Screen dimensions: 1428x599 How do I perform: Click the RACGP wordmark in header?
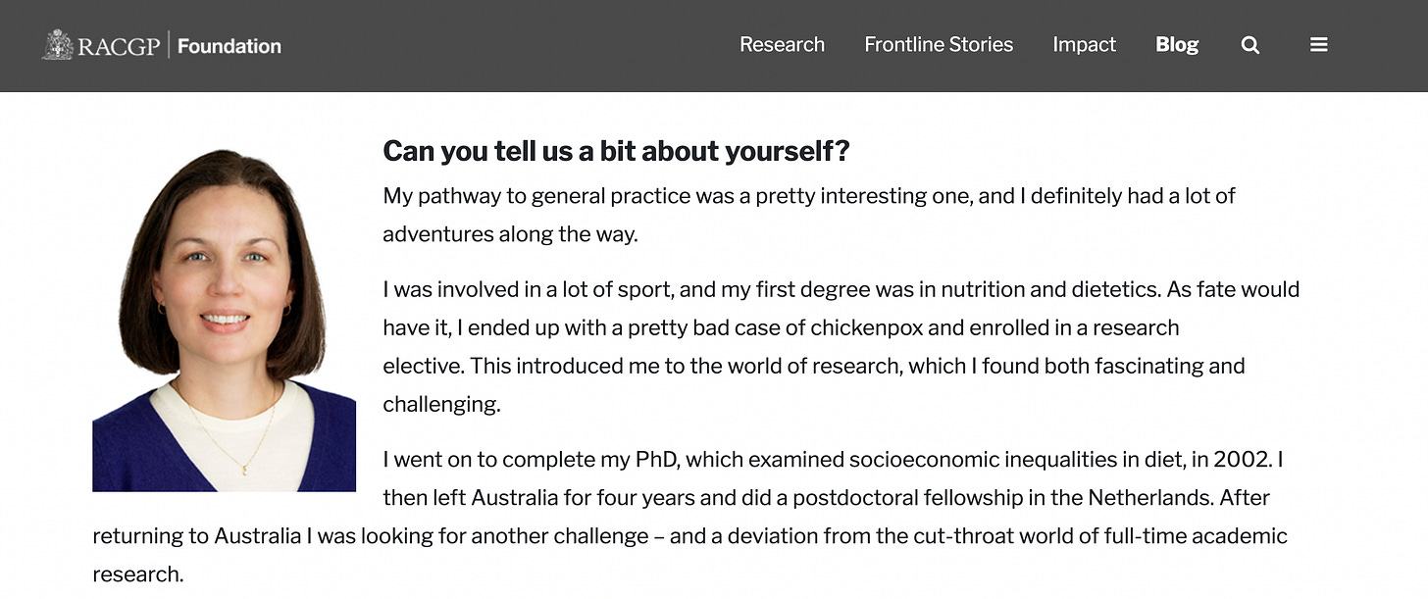pos(119,46)
